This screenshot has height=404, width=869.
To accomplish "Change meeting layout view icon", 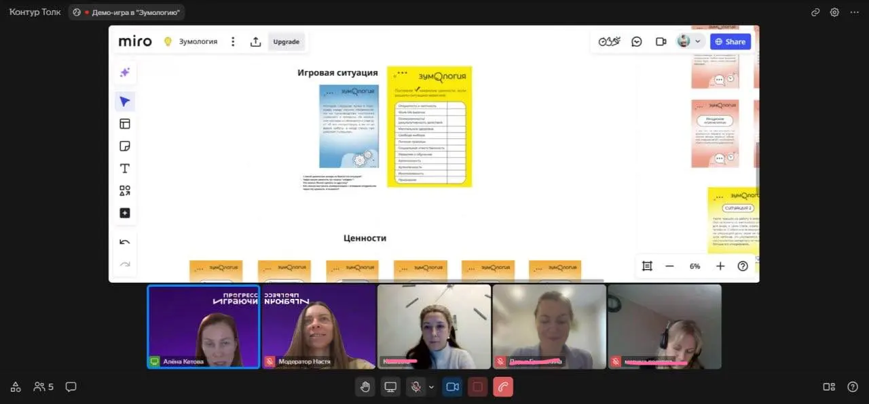I will [x=829, y=387].
